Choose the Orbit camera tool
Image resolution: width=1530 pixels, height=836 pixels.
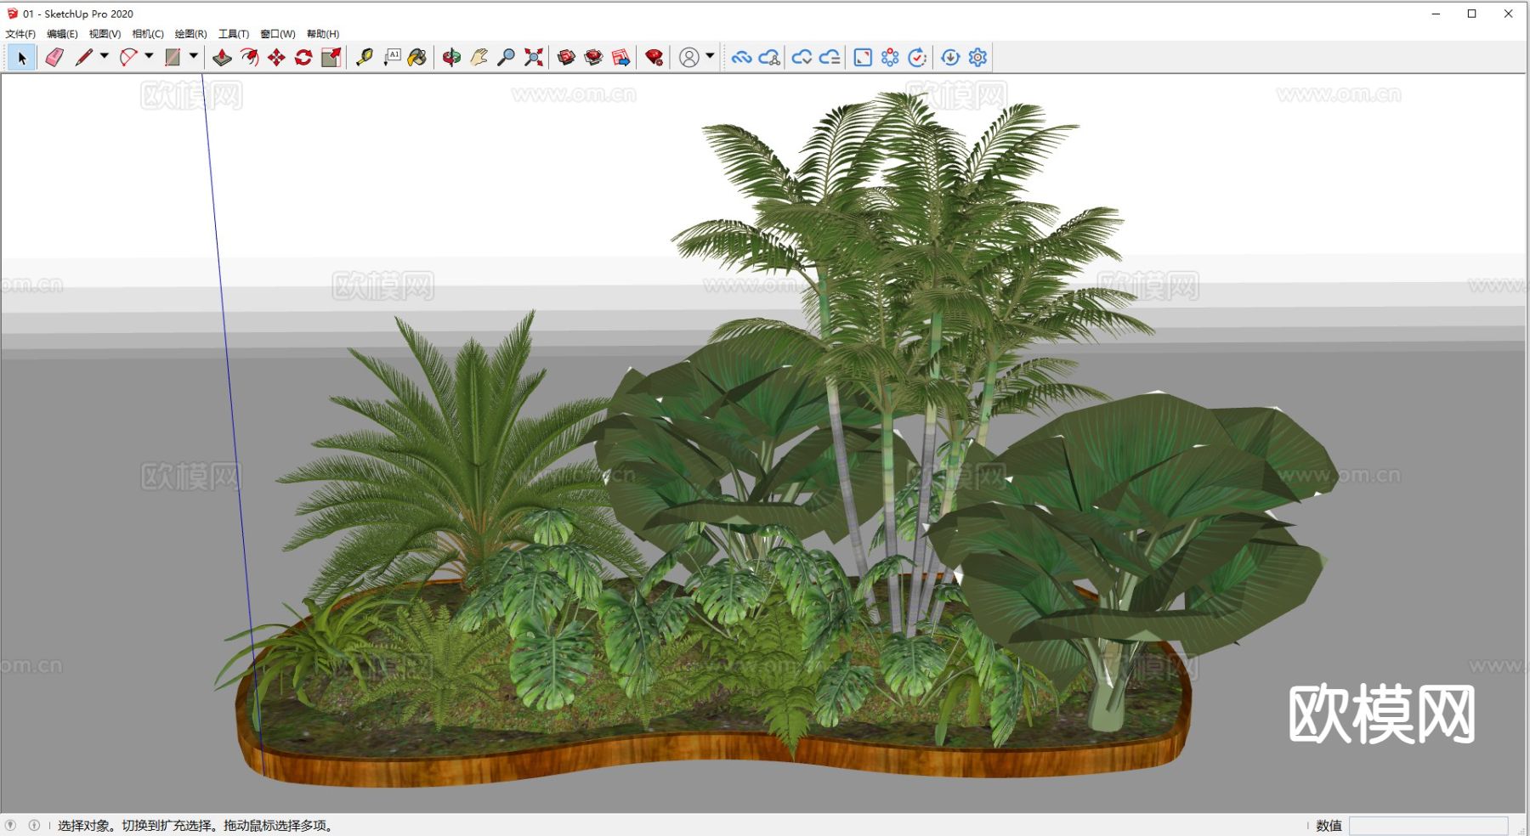pyautogui.click(x=451, y=57)
